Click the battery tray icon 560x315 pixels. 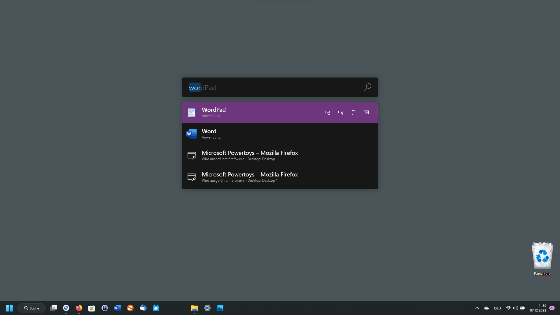tap(523, 308)
